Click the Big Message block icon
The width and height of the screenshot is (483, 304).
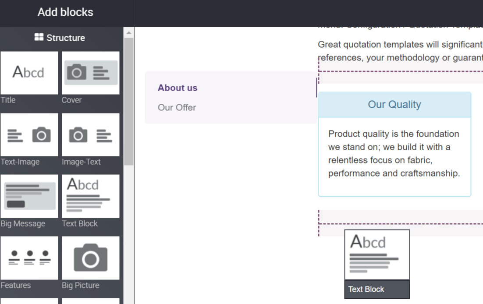tap(29, 196)
